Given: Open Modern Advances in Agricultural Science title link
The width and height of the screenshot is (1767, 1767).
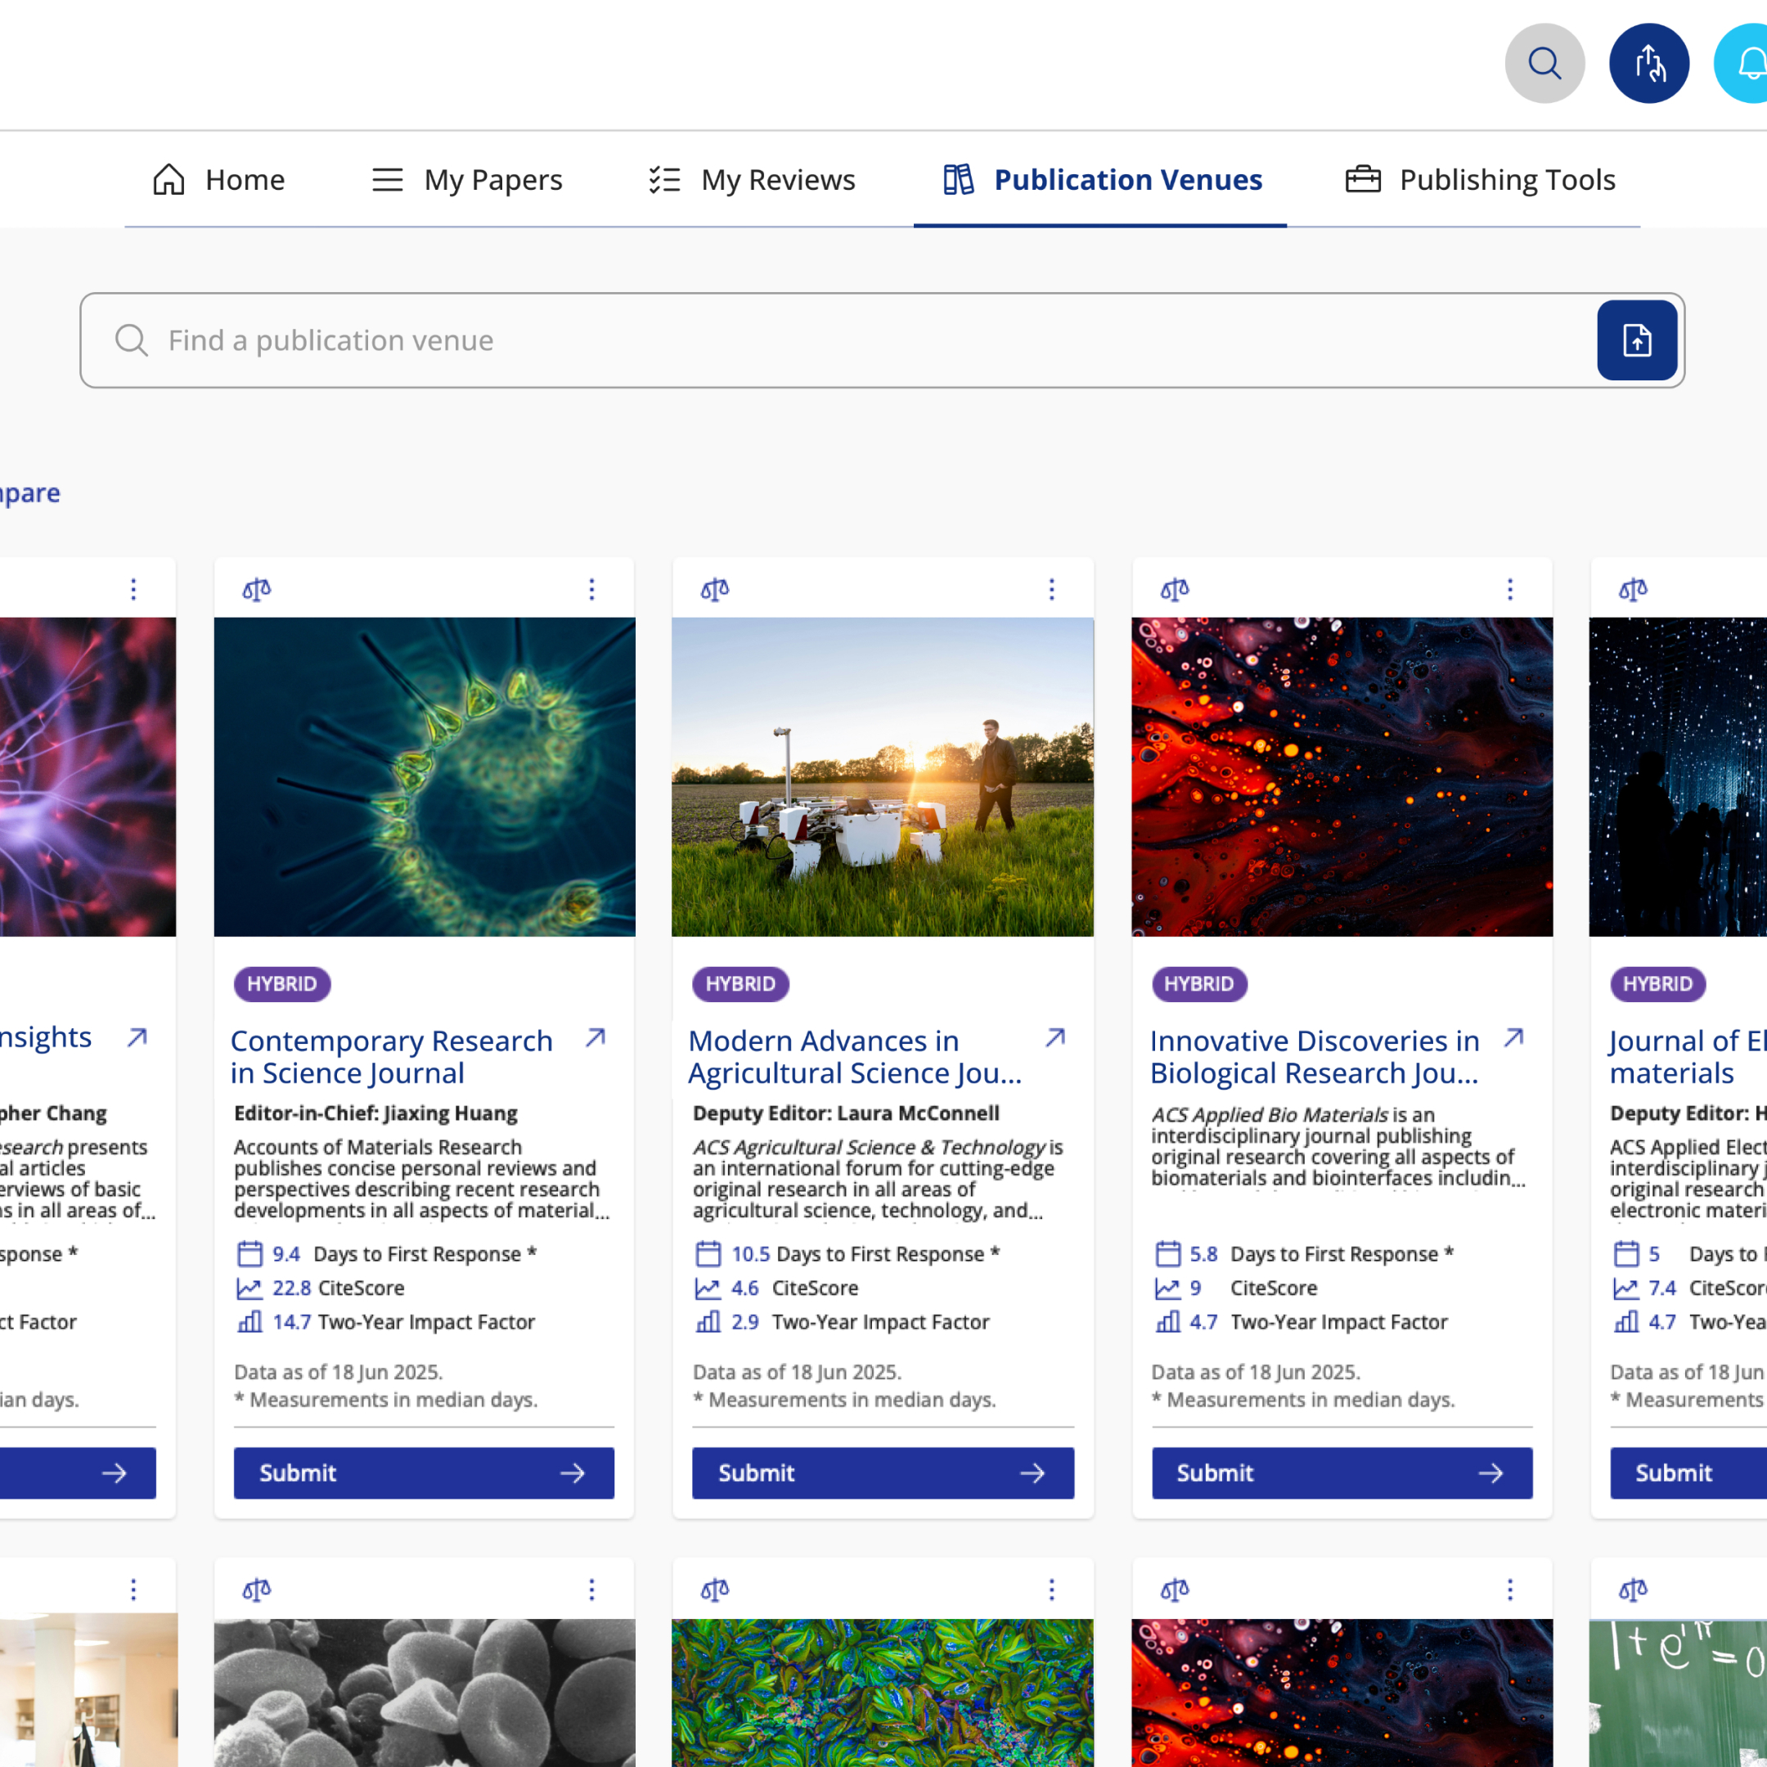Looking at the screenshot, I should pos(853,1056).
